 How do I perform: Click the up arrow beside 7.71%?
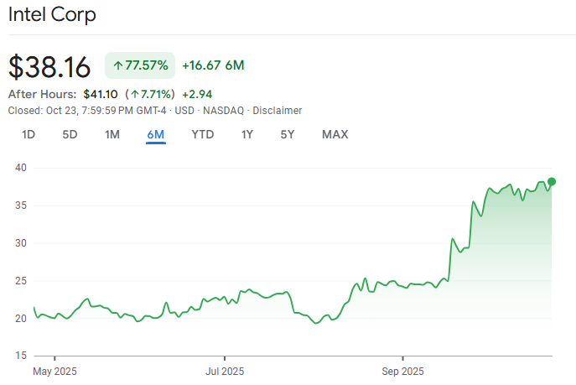pyautogui.click(x=136, y=95)
